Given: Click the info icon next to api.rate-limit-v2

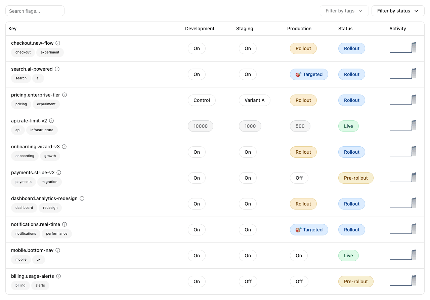Looking at the screenshot, I should 51,121.
